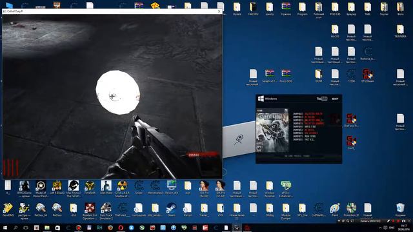
Task: Show hidden system tray icons
Action: click(380, 227)
